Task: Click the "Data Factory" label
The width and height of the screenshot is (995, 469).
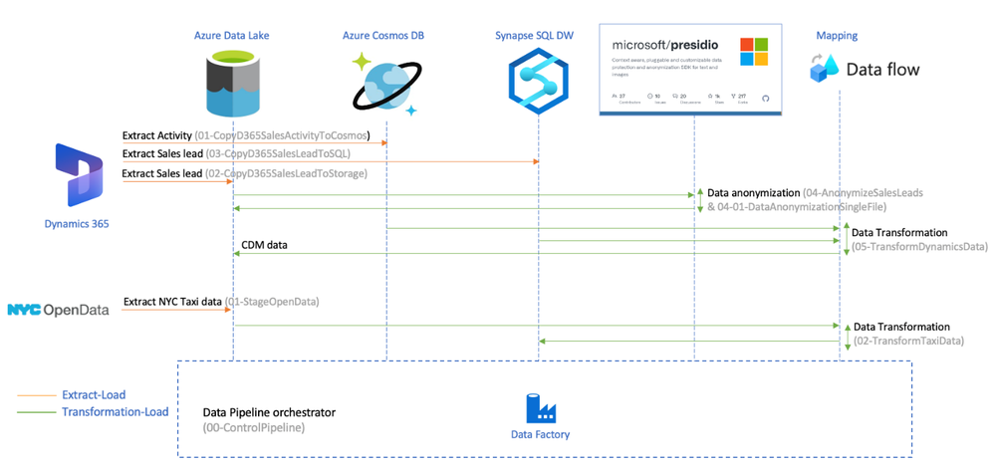Action: (x=540, y=435)
